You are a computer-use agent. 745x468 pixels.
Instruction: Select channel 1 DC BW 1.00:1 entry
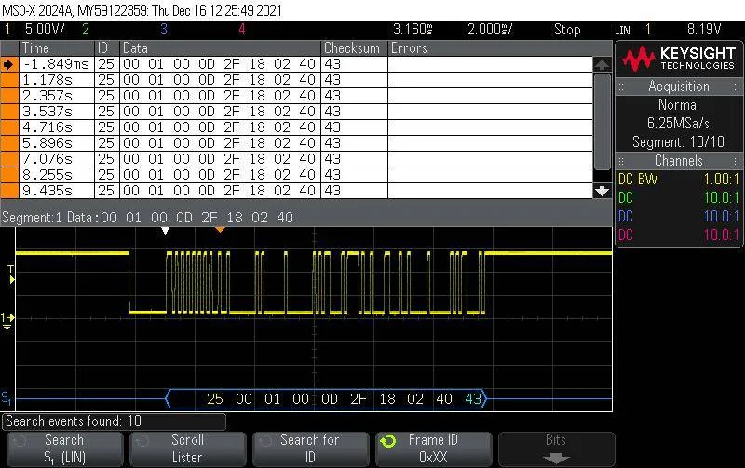click(679, 179)
